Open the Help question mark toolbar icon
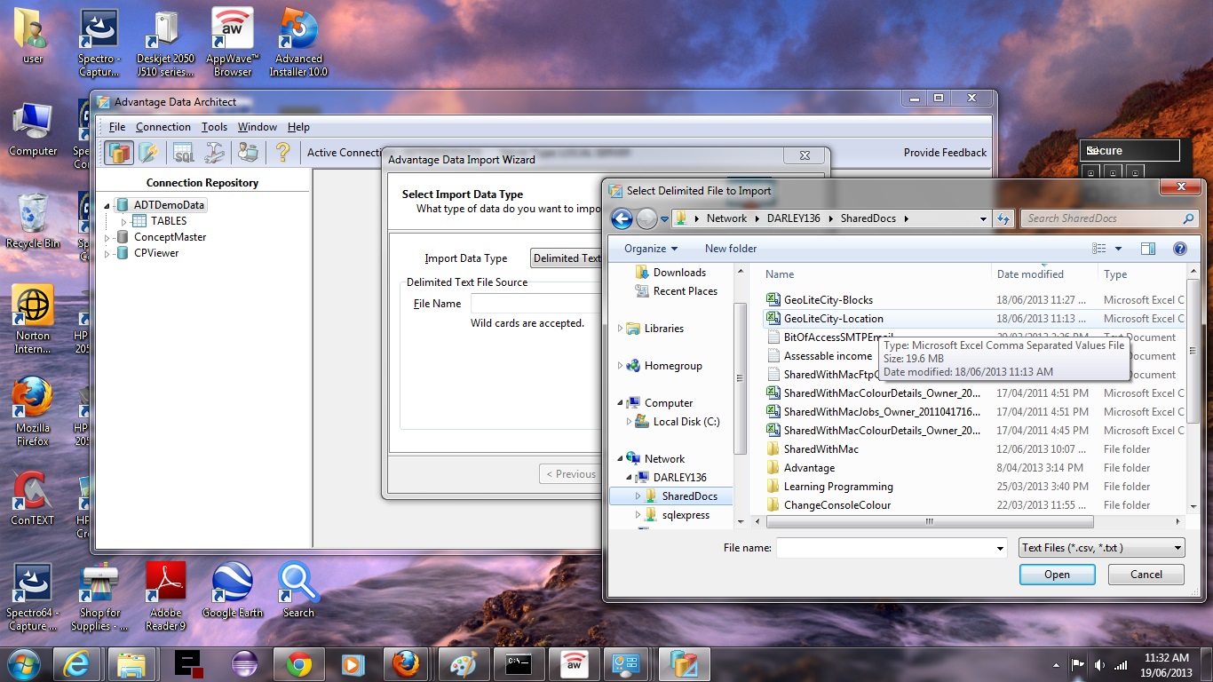This screenshot has height=682, width=1213. point(282,153)
